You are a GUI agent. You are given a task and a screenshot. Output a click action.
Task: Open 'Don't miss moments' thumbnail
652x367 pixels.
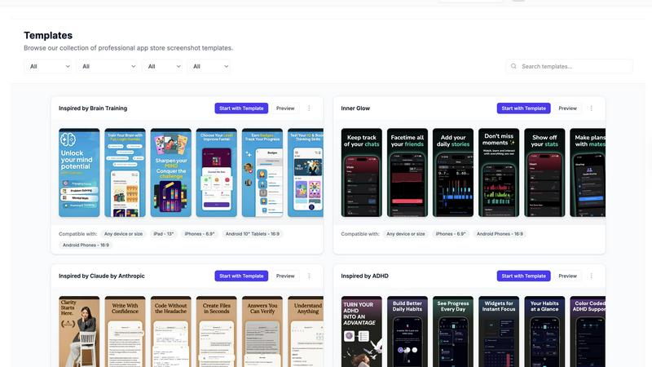(x=499, y=173)
